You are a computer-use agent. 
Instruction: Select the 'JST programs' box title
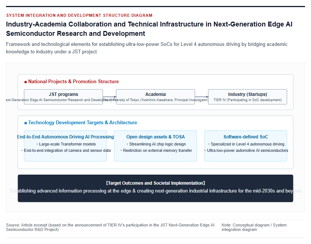point(64,94)
